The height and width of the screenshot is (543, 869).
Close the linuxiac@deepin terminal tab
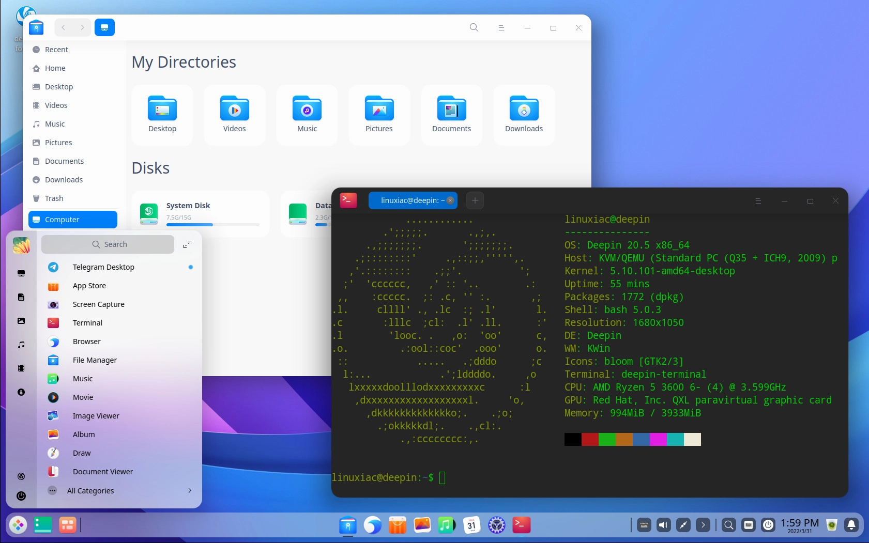click(450, 200)
